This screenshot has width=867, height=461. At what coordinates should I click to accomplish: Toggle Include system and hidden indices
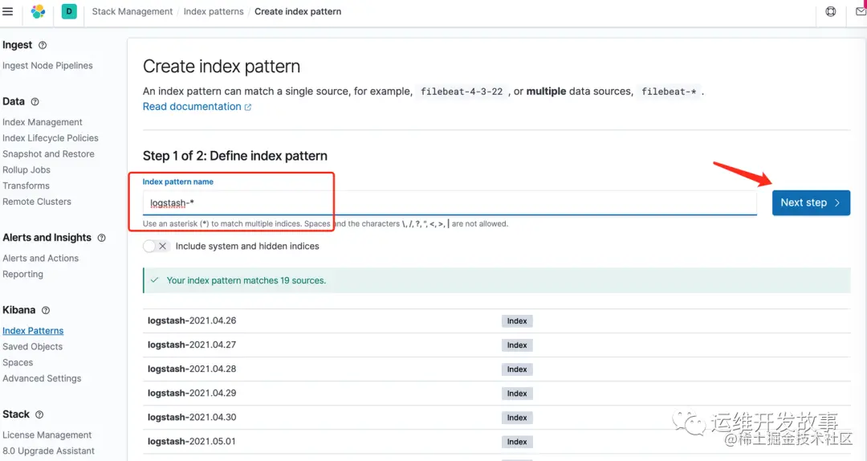click(x=156, y=247)
